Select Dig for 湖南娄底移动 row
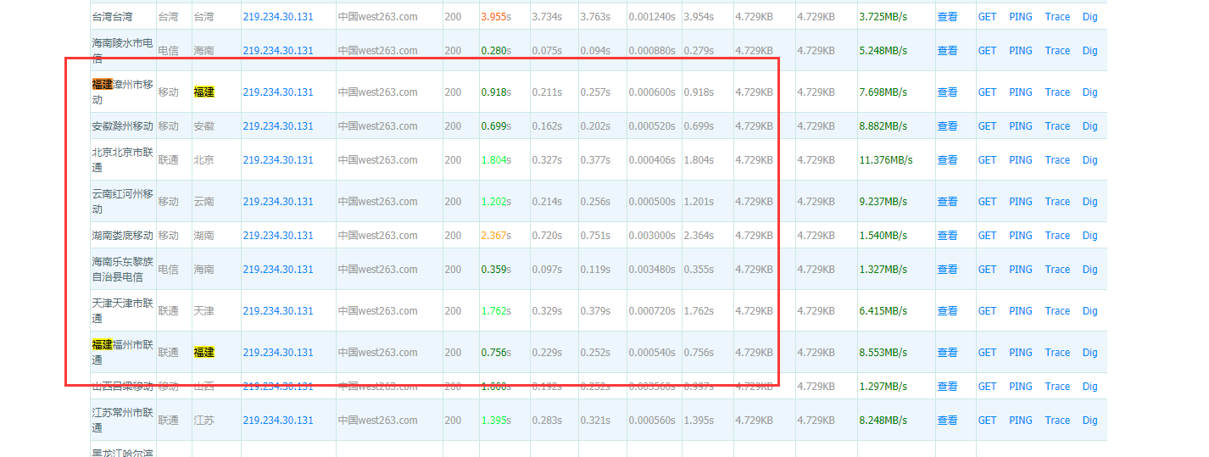 1089,236
